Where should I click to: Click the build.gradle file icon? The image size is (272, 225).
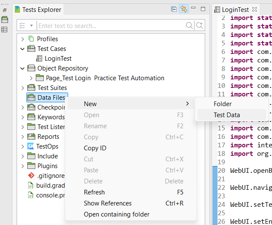point(31,186)
